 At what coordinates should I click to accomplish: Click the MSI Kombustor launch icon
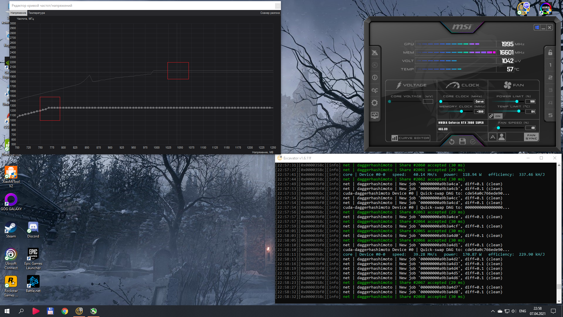pyautogui.click(x=374, y=65)
